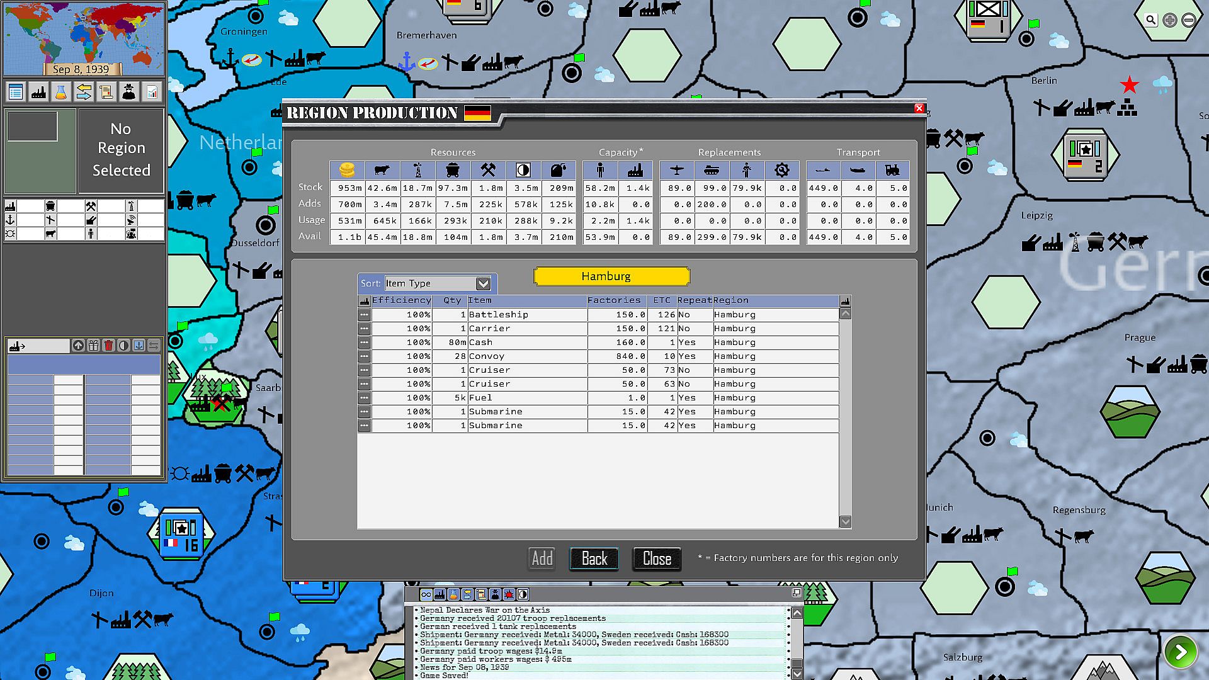Toggle the infinity all-news filter
The image size is (1209, 680).
click(426, 594)
